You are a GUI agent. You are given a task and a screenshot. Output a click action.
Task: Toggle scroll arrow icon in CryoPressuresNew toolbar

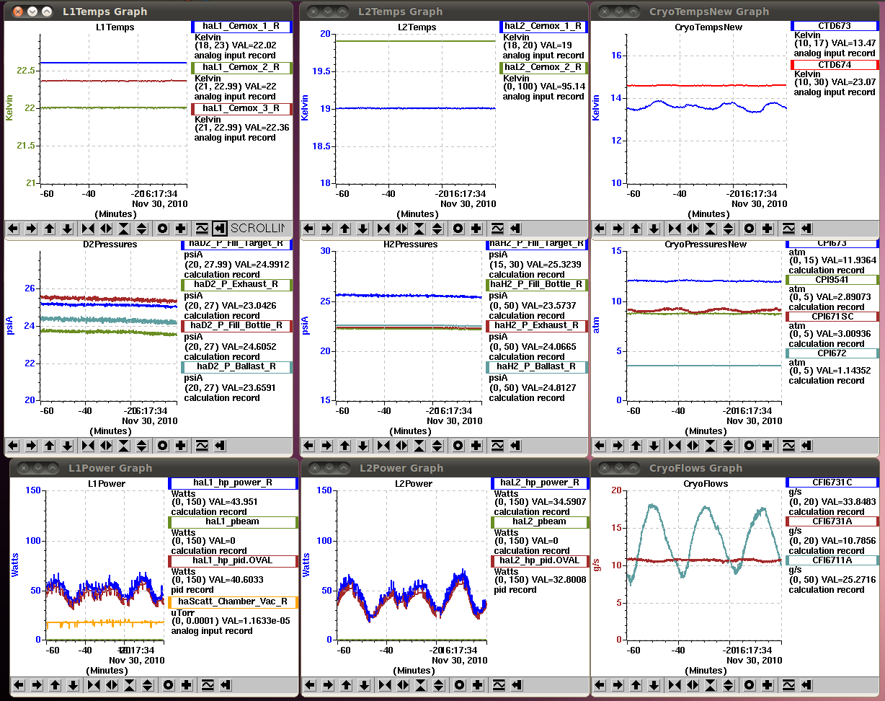pos(806,446)
